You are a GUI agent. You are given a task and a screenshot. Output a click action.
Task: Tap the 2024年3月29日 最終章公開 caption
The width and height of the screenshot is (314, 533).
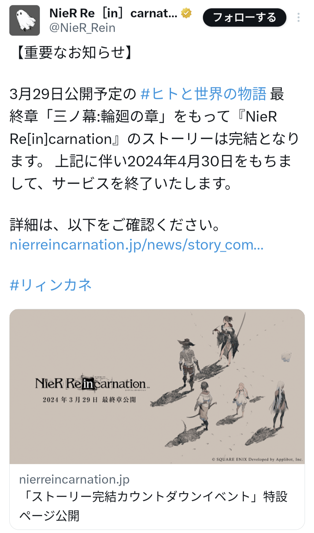coord(89,400)
